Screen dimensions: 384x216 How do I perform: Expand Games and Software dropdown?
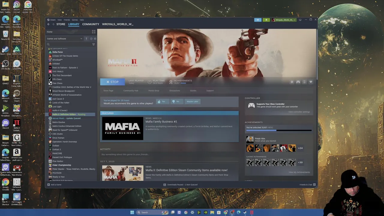[x=64, y=38]
